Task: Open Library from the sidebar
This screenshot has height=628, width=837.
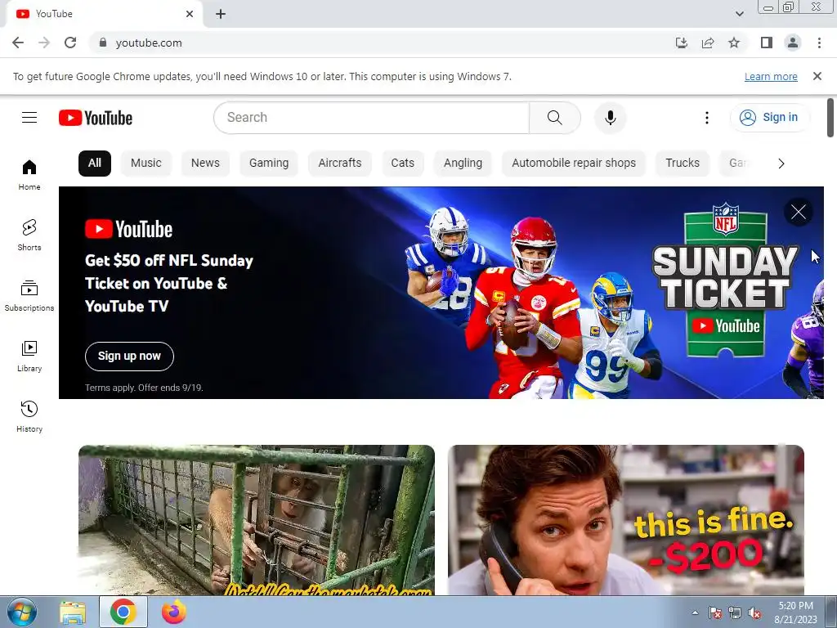Action: coord(29,357)
